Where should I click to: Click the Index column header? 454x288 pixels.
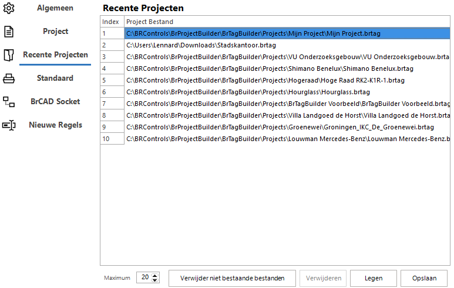(x=112, y=22)
